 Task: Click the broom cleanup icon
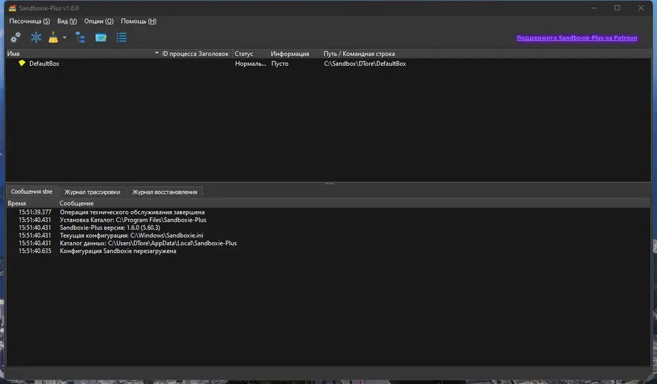53,37
